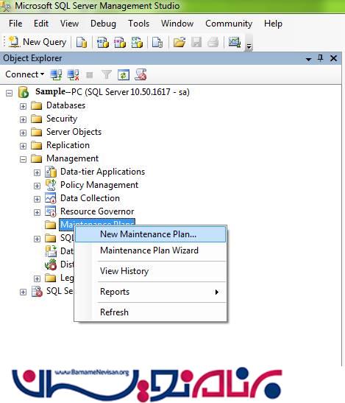The height and width of the screenshot is (403, 345).
Task: Expand the Policy Management node
Action: coord(37,186)
